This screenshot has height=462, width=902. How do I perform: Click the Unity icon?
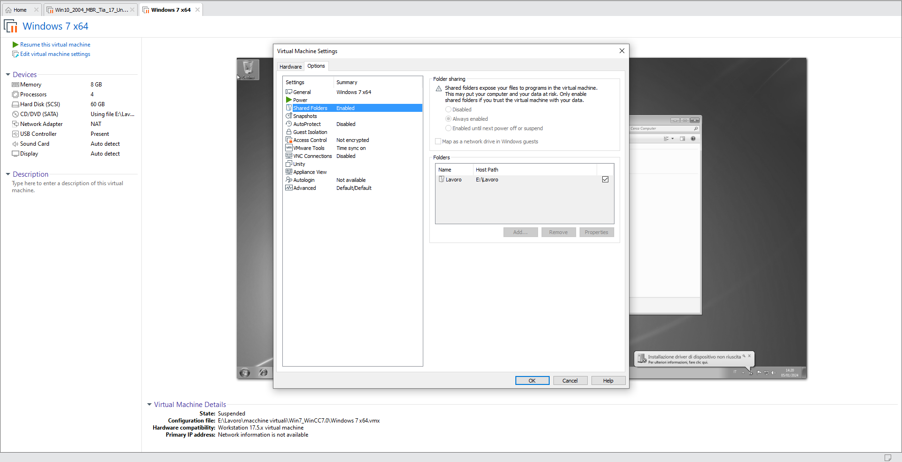pyautogui.click(x=289, y=164)
